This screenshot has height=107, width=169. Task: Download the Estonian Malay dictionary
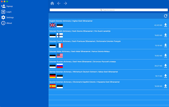coord(166,55)
